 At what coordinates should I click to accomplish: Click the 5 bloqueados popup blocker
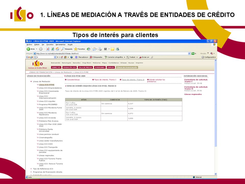(96, 57)
